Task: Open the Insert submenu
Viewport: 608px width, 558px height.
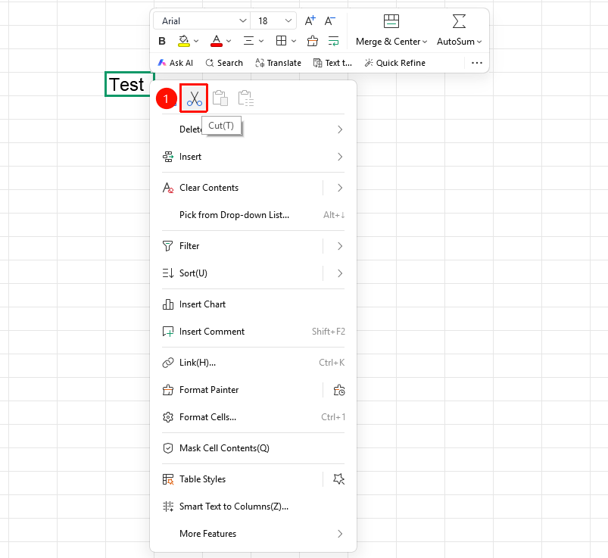Action: [253, 157]
